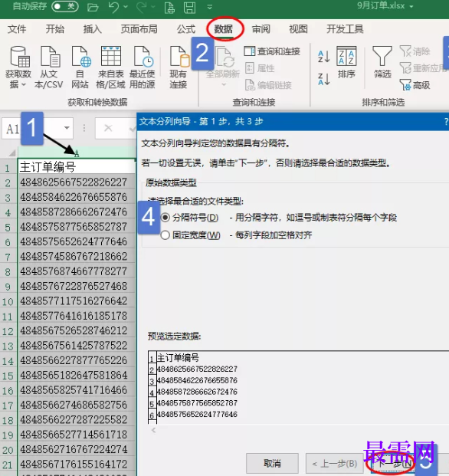The image size is (449, 476).
Task: Switch to the 开发工具 ribbon tab
Action: (345, 29)
